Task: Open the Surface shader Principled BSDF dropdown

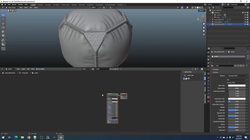Action: [x=236, y=76]
